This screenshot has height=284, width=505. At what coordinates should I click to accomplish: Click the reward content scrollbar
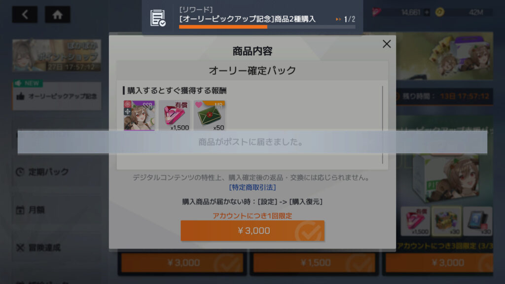[383, 125]
